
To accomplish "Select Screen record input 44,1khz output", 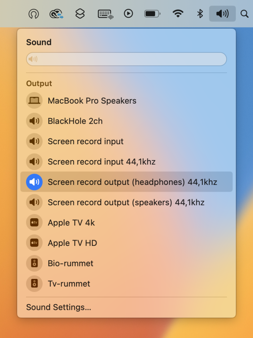I will pyautogui.click(x=101, y=162).
